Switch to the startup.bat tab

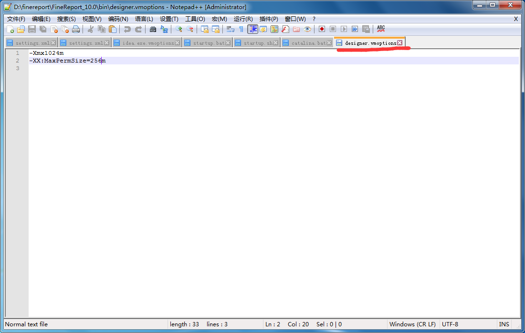(x=208, y=43)
